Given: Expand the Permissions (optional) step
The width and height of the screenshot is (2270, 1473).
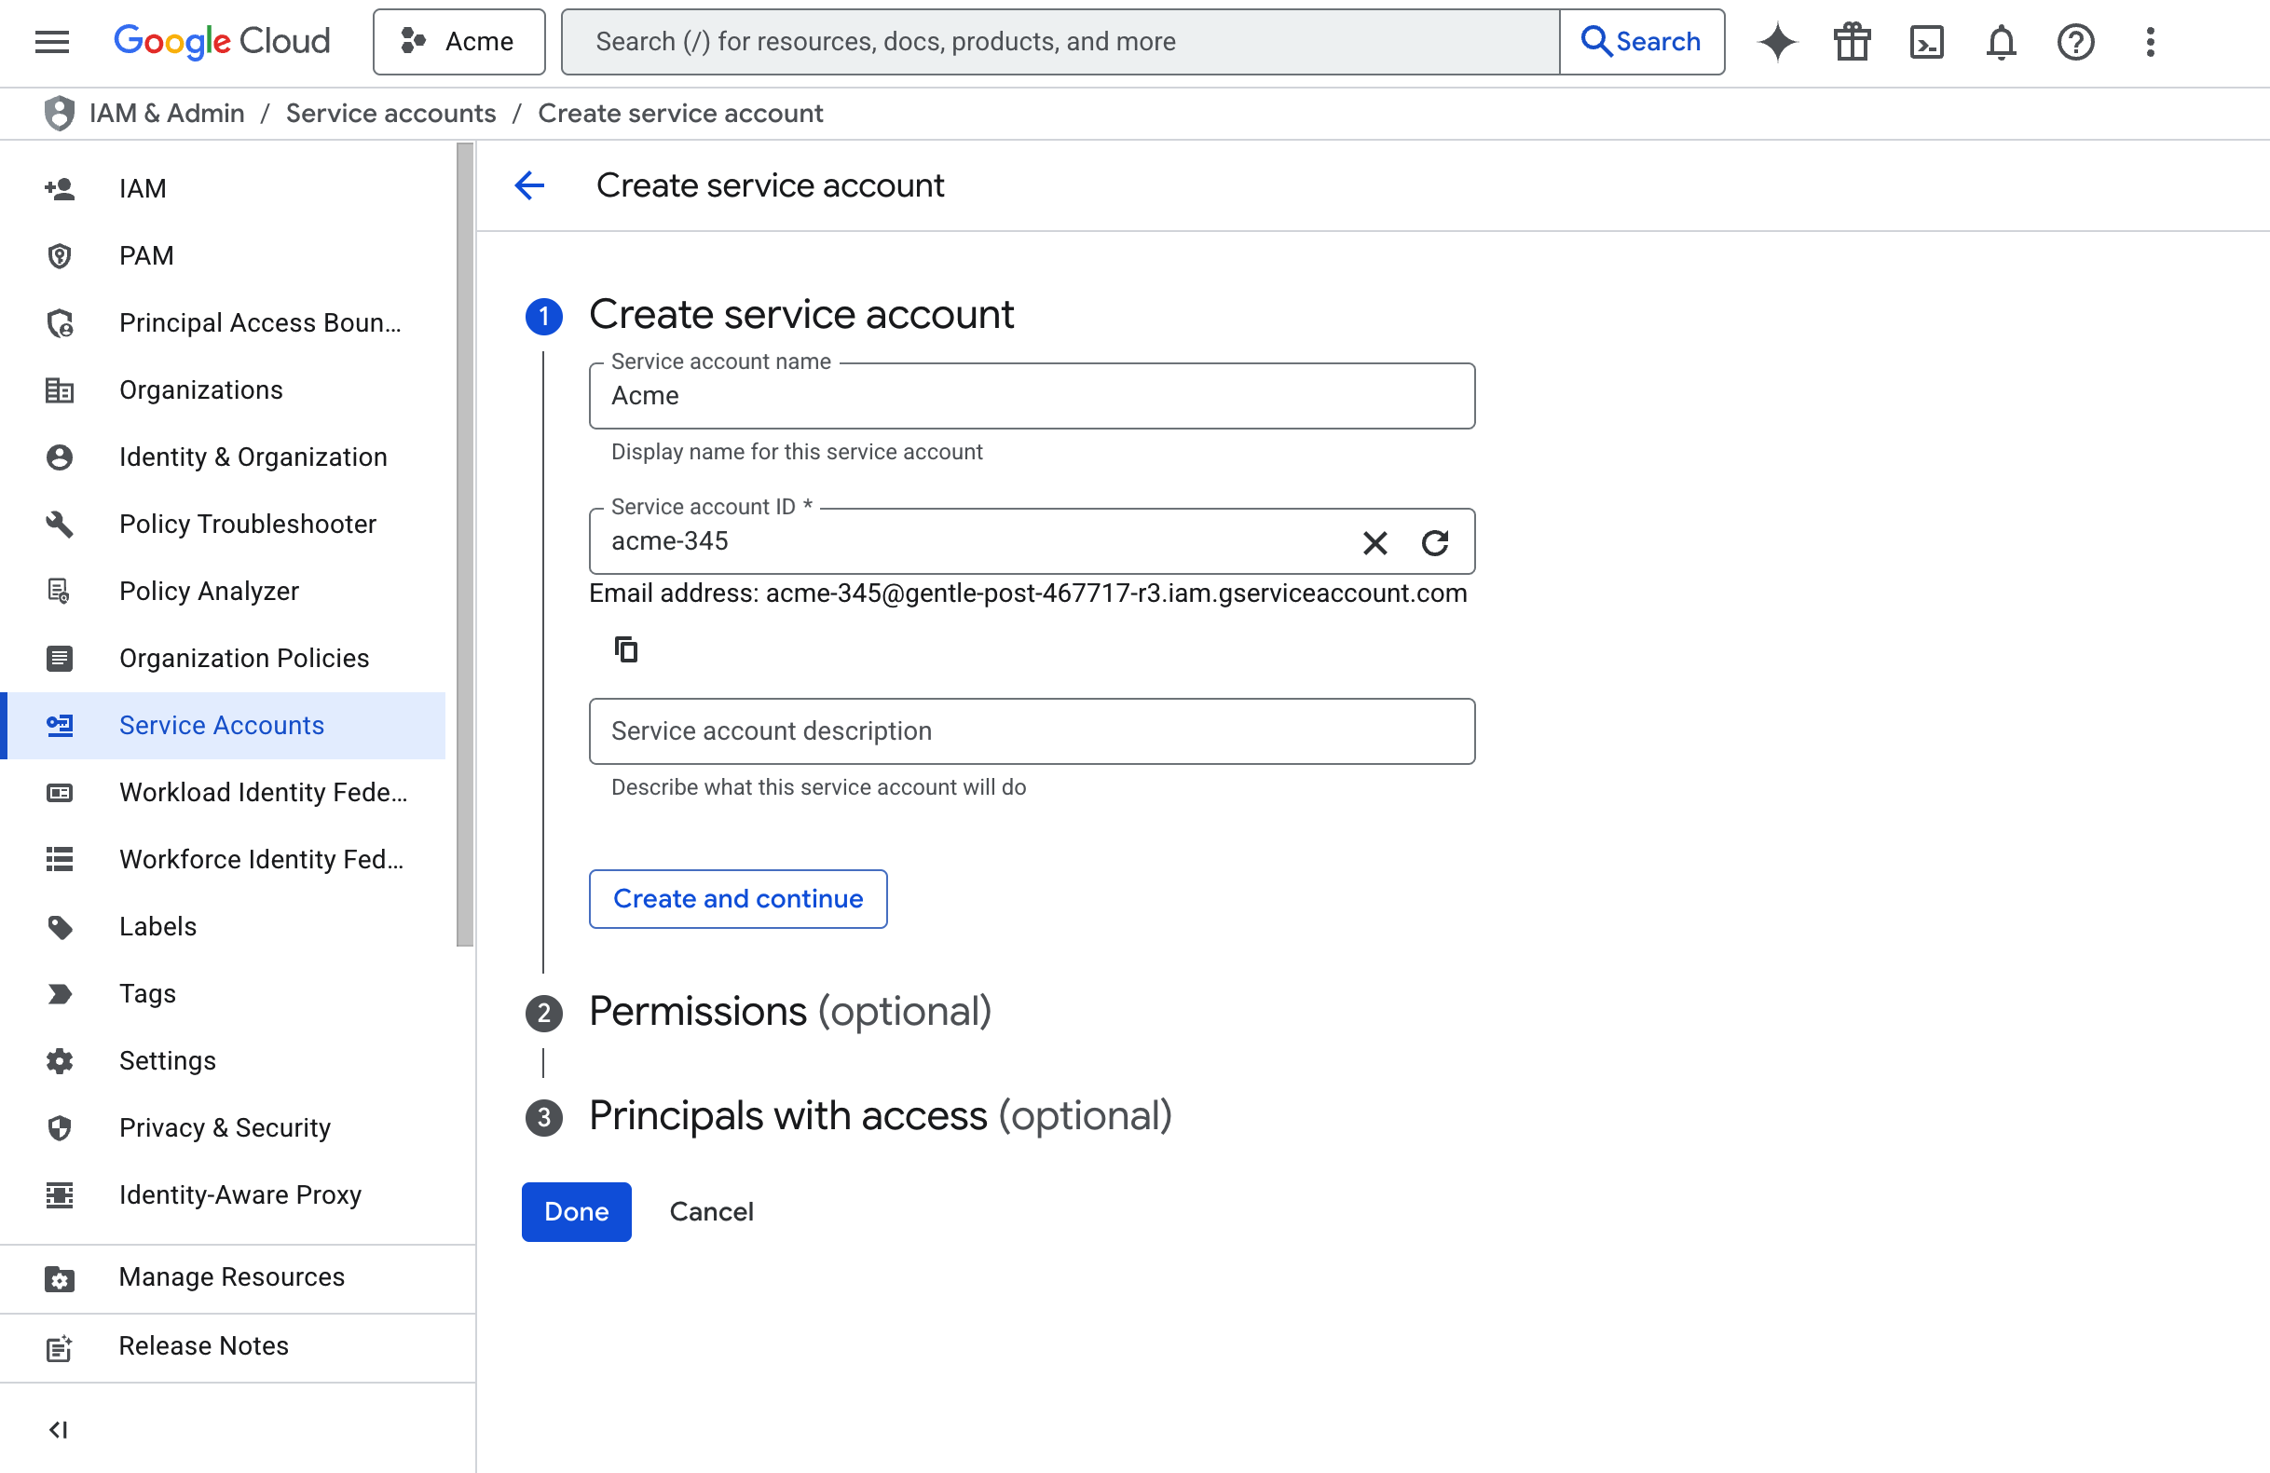Looking at the screenshot, I should pyautogui.click(x=789, y=1012).
